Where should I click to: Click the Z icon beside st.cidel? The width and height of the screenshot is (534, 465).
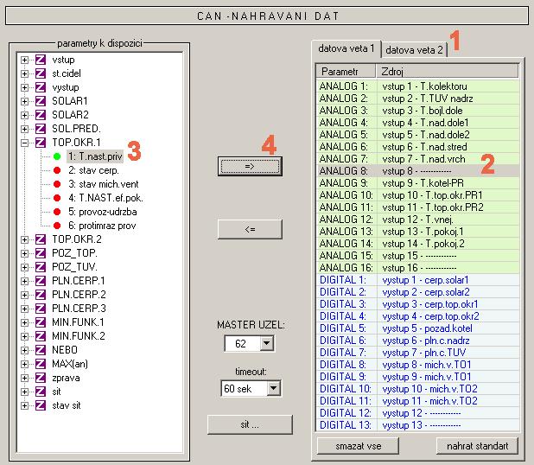(41, 73)
